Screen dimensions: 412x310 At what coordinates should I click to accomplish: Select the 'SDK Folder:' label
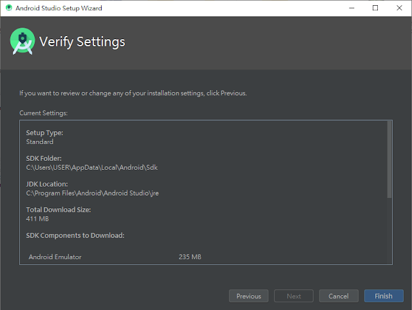tap(44, 159)
